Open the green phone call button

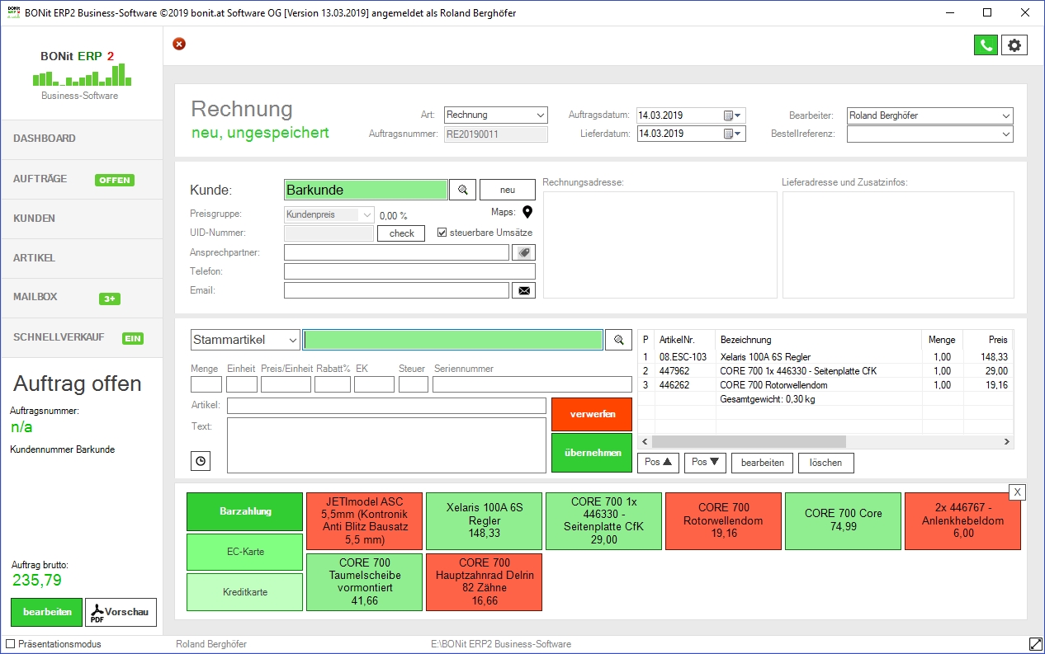986,45
